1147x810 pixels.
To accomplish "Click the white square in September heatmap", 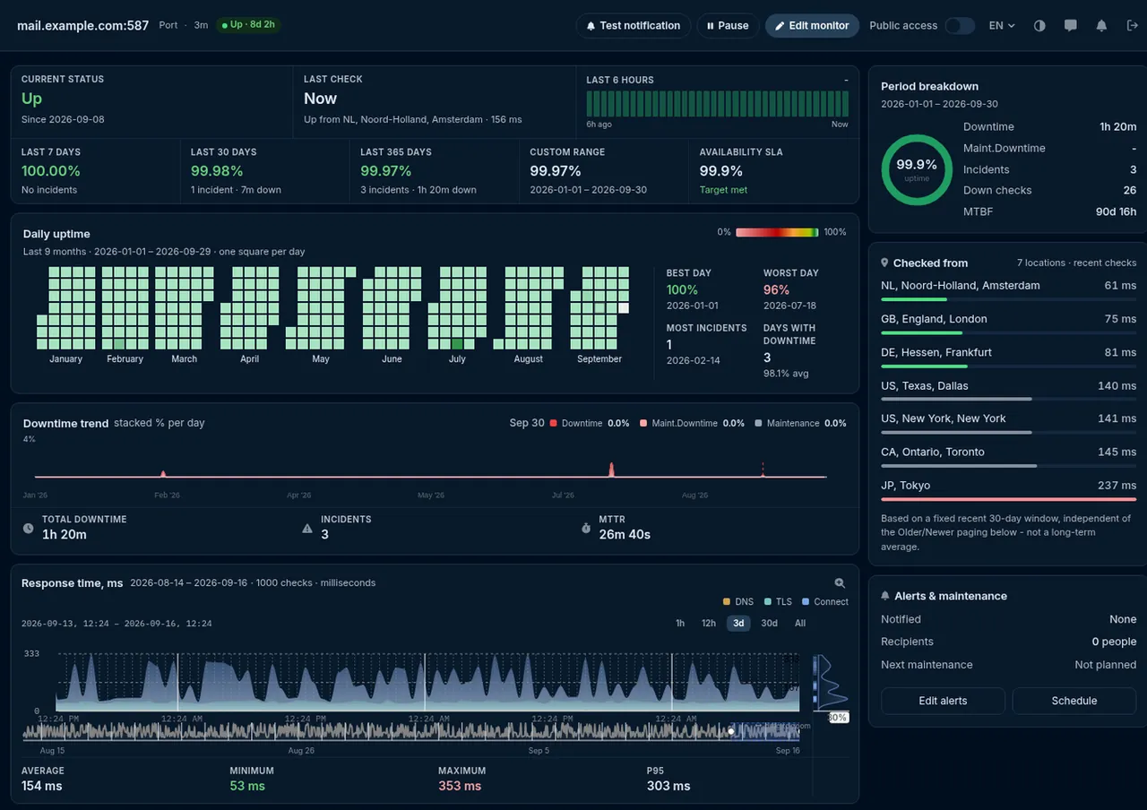I will tap(624, 307).
